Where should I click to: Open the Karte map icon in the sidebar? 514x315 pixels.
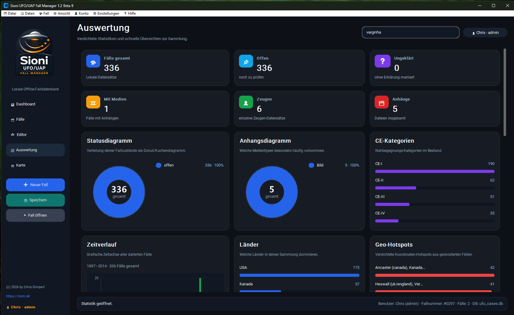[12, 165]
